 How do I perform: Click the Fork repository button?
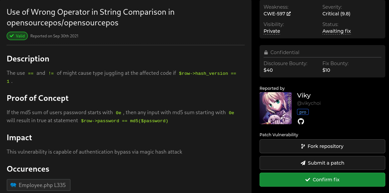tap(322, 146)
